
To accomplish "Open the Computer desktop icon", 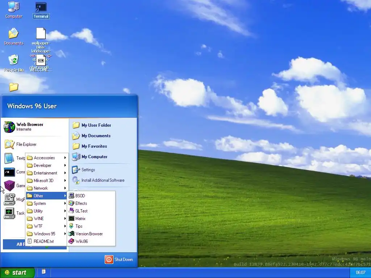I will (14, 10).
